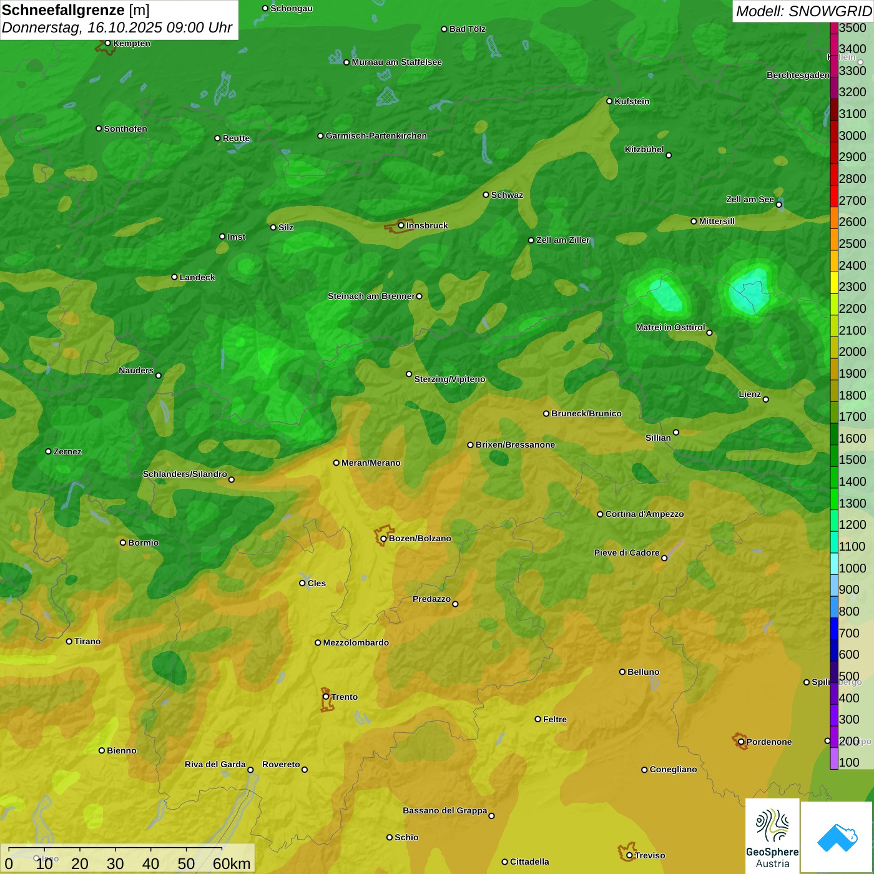Click the Kempten city marker
Viewport: 874px width, 874px height.
click(107, 43)
